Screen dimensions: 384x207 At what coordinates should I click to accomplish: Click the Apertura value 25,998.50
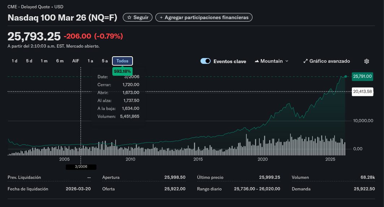tap(175, 177)
